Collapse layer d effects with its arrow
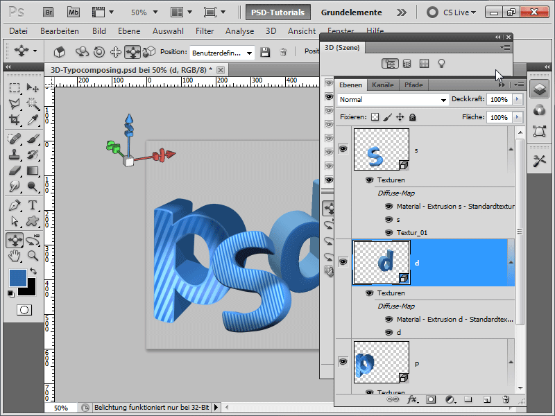Image resolution: width=555 pixels, height=416 pixels. pyautogui.click(x=511, y=262)
